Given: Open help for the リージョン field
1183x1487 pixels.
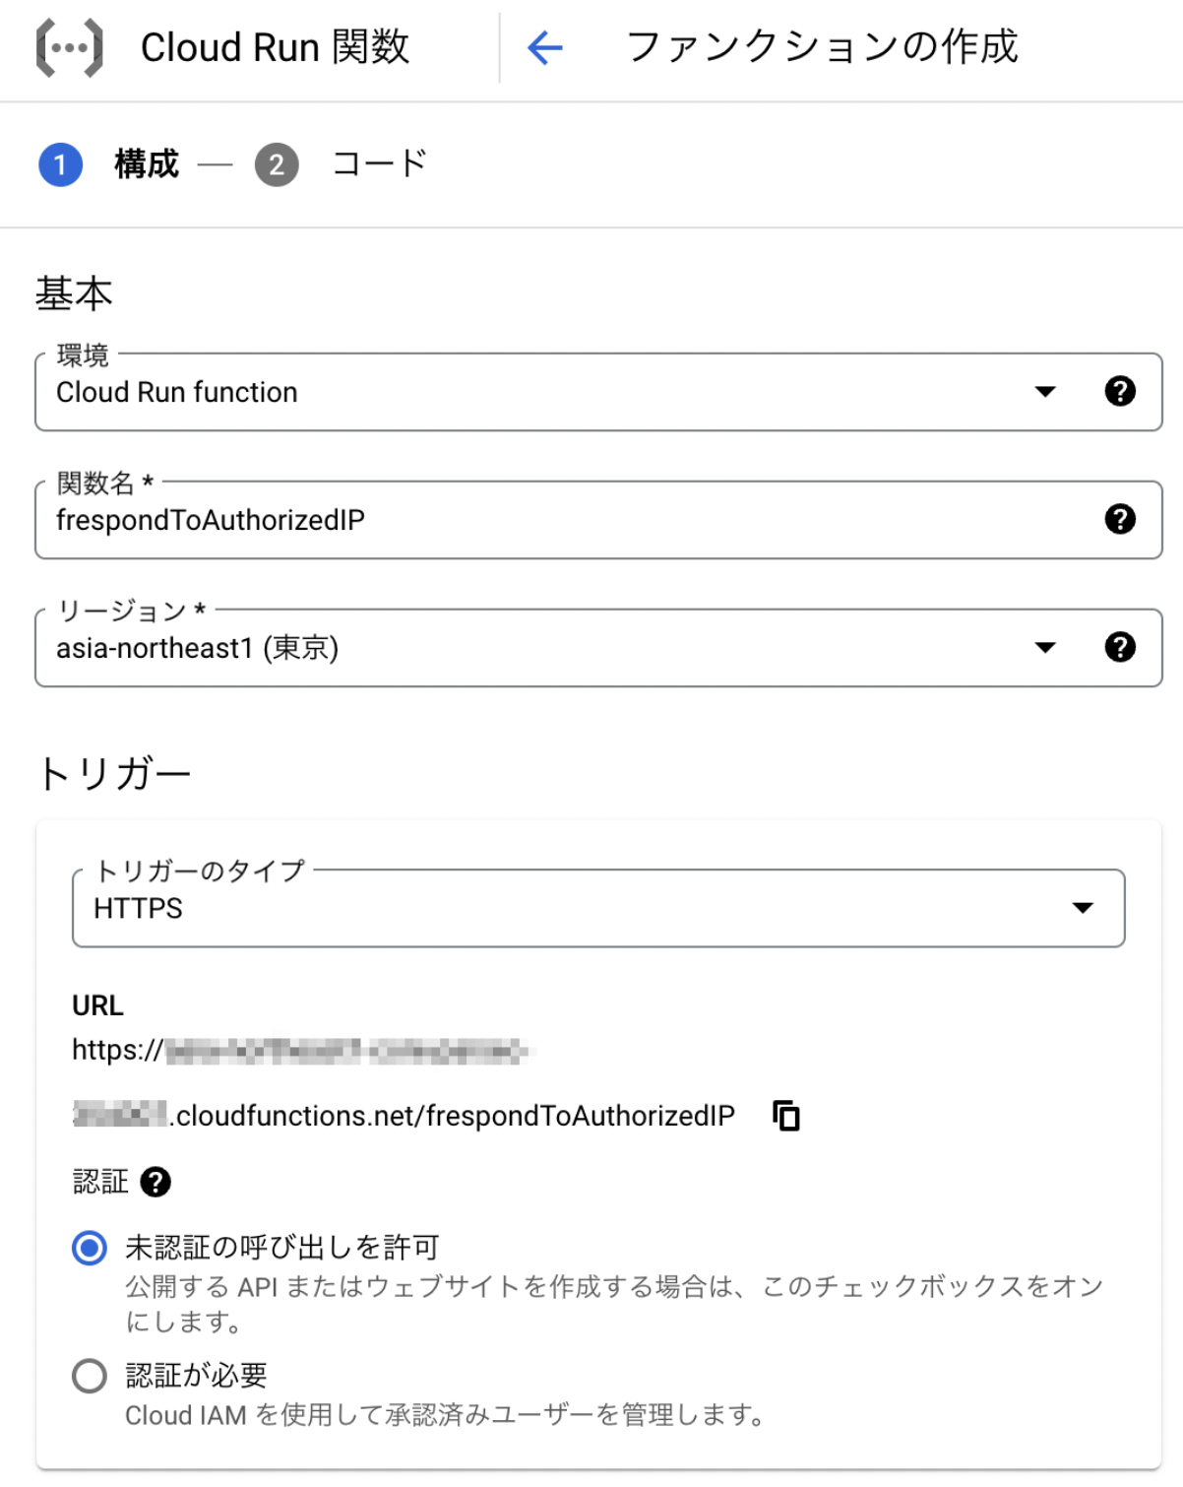Looking at the screenshot, I should (x=1120, y=647).
